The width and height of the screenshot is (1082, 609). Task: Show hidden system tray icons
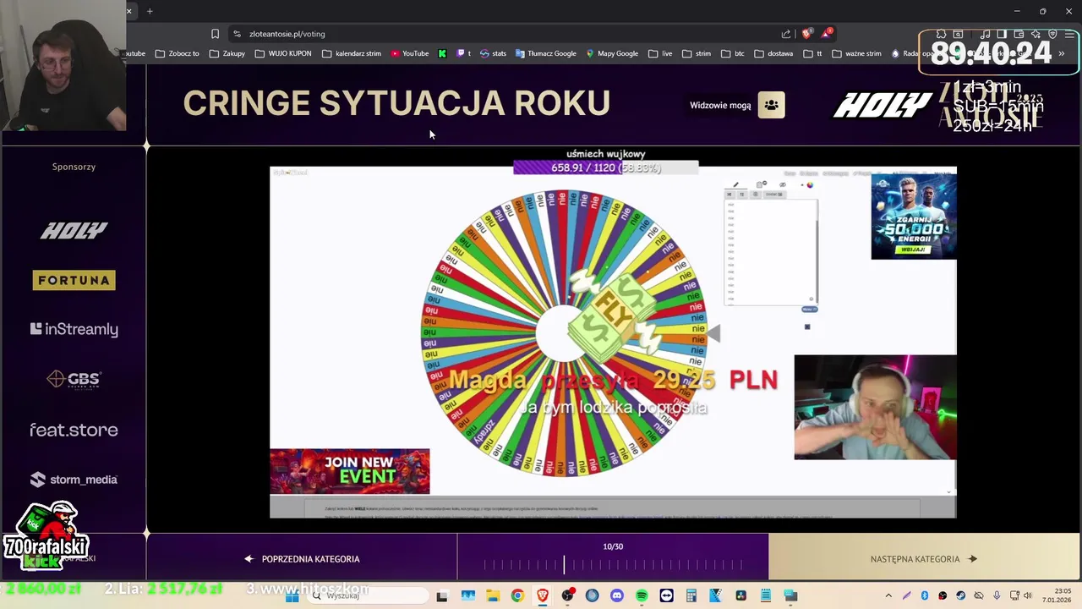coord(888,595)
